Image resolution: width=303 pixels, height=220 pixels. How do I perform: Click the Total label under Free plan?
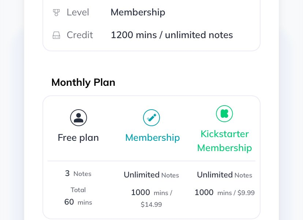pyautogui.click(x=78, y=190)
